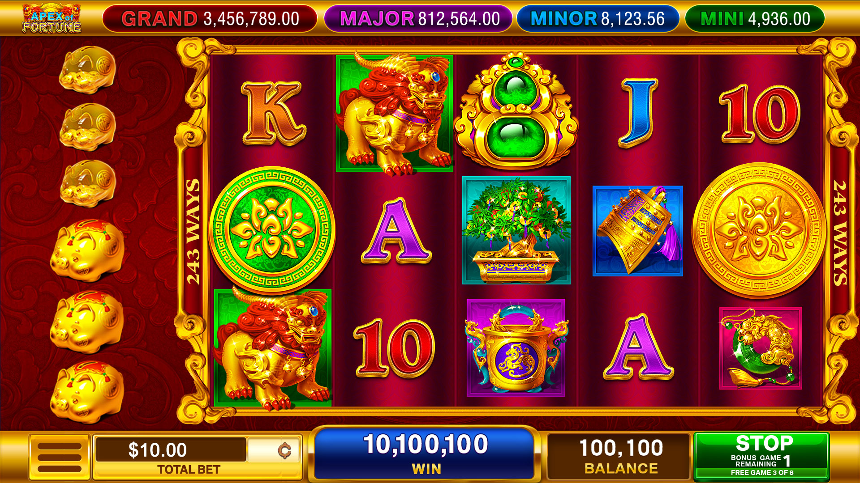Select the MINI jackpot display
This screenshot has width=860, height=483.
[x=755, y=19]
